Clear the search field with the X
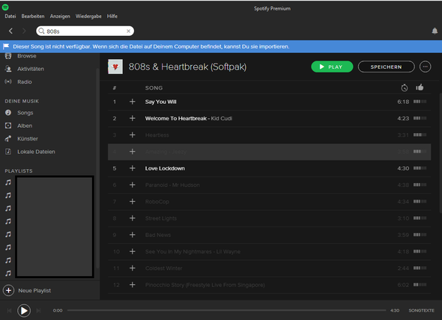This screenshot has height=320, width=442. [x=129, y=31]
